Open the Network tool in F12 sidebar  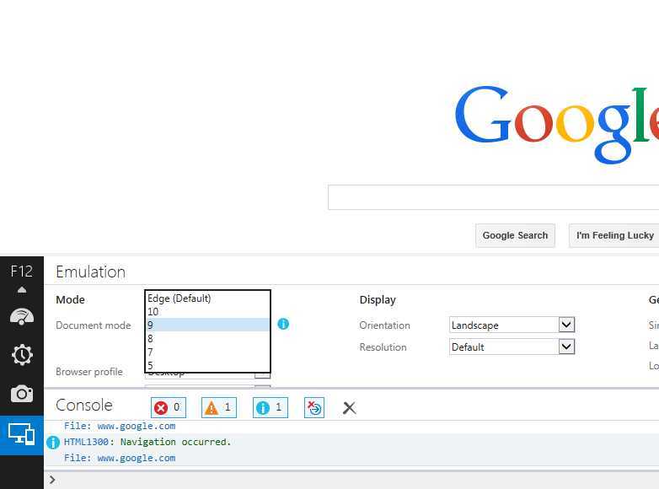pyautogui.click(x=22, y=317)
